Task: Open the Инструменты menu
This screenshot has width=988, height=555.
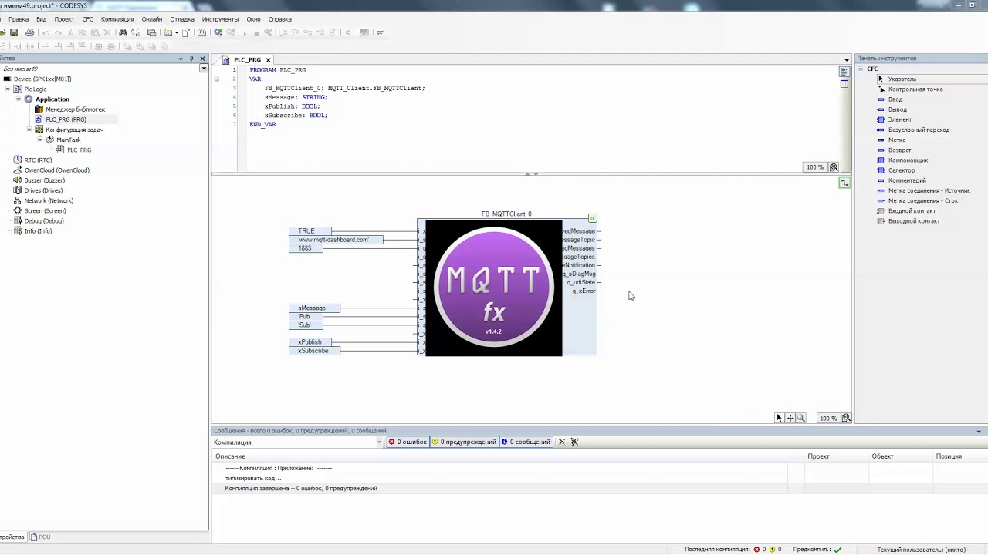Action: click(220, 18)
